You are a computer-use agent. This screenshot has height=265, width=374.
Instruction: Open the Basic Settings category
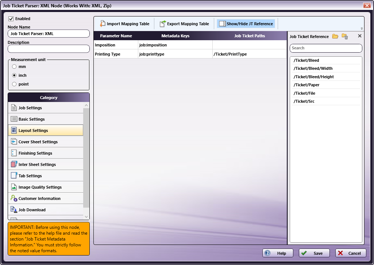(46, 119)
